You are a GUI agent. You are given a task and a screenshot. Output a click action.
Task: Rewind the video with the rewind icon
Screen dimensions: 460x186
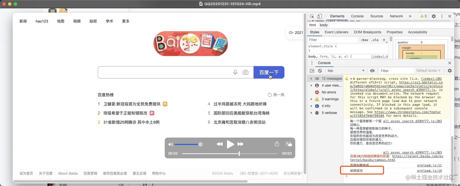click(x=219, y=144)
